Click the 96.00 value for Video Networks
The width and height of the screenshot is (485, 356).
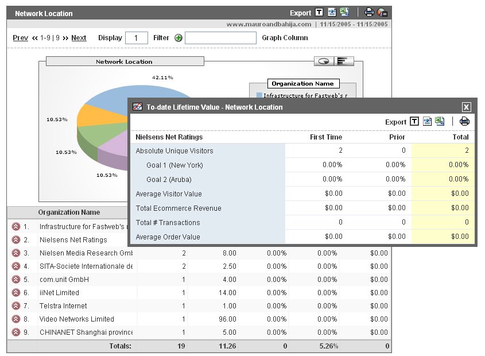227,319
